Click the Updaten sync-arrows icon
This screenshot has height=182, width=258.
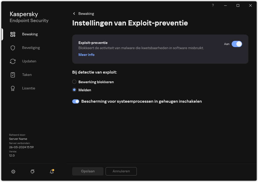(13, 61)
